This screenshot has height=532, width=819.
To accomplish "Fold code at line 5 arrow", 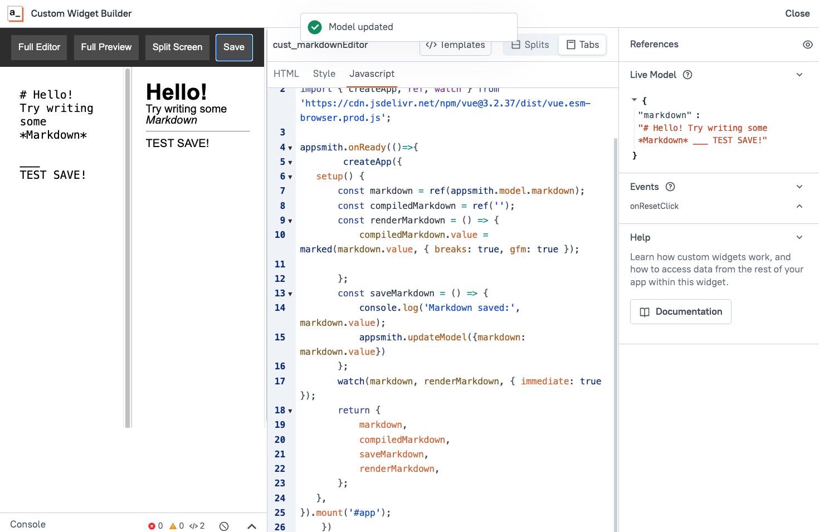I will tap(290, 162).
